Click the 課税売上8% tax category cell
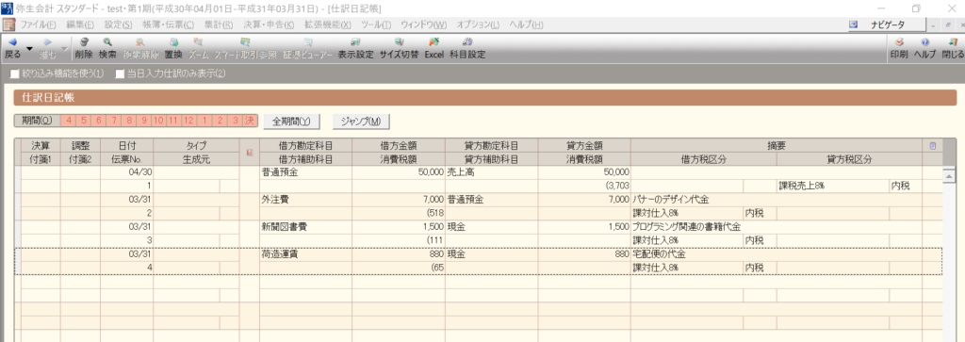The image size is (965, 342). tap(832, 186)
